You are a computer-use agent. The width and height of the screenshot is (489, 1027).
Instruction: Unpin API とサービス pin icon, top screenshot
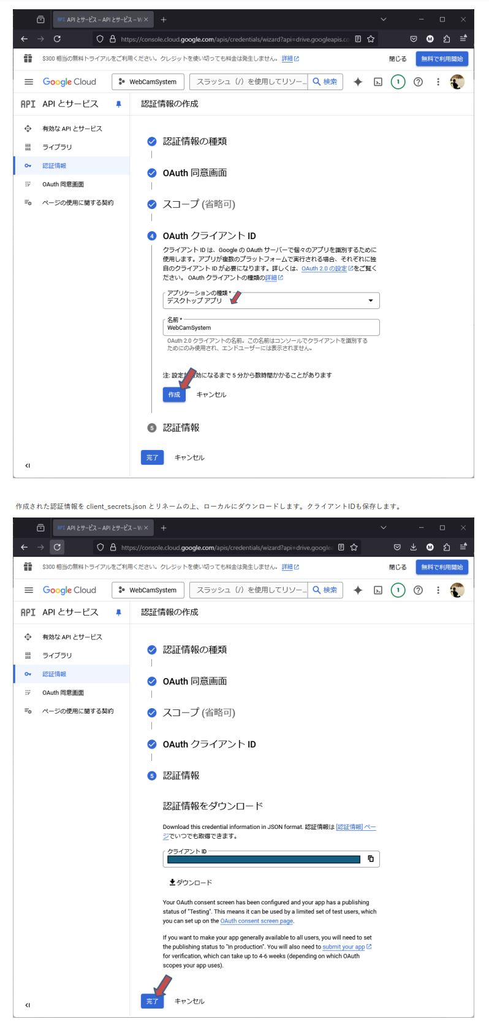[118, 104]
